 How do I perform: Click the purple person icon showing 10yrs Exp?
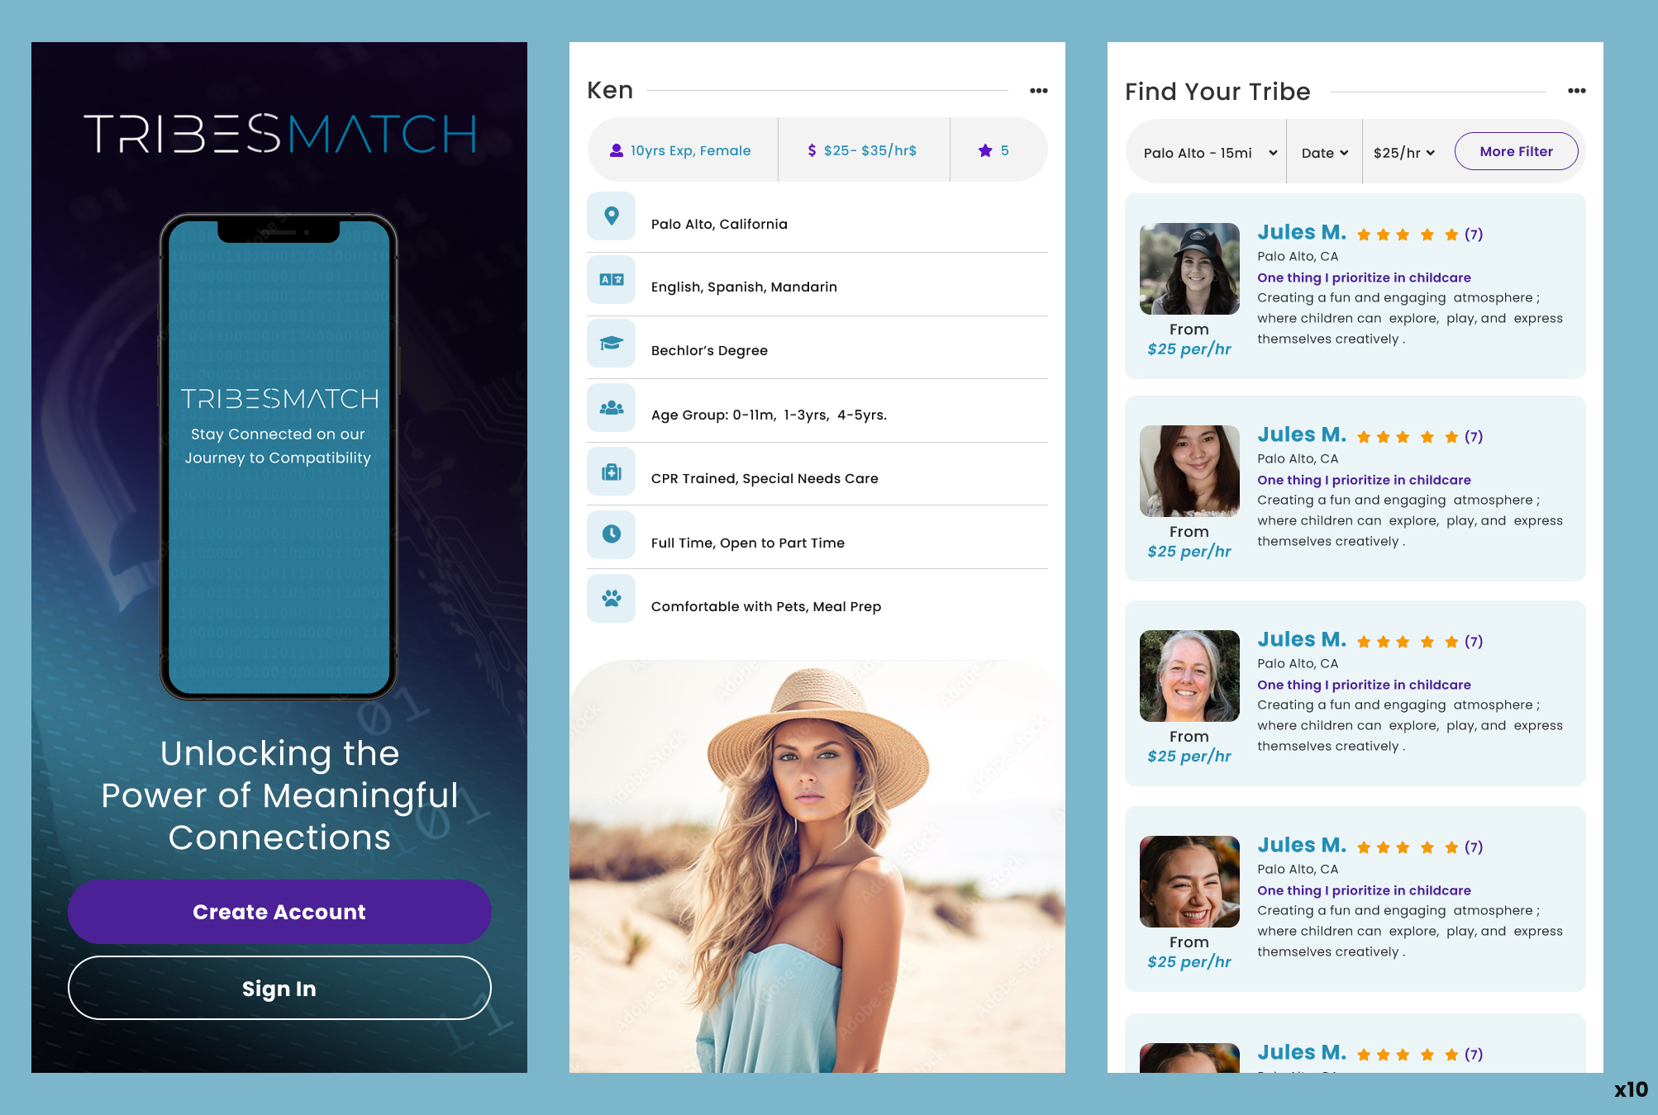click(x=617, y=149)
